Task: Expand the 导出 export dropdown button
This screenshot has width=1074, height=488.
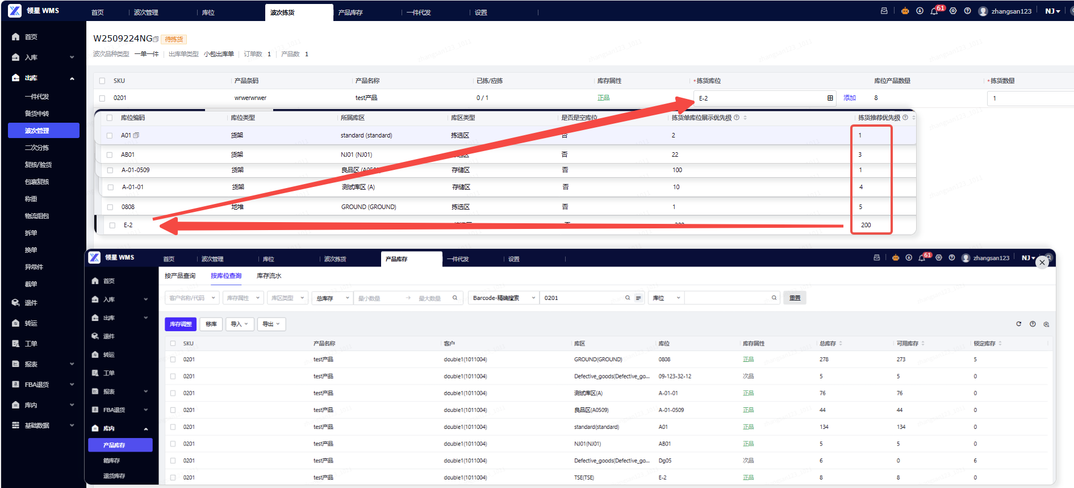Action: [x=271, y=324]
